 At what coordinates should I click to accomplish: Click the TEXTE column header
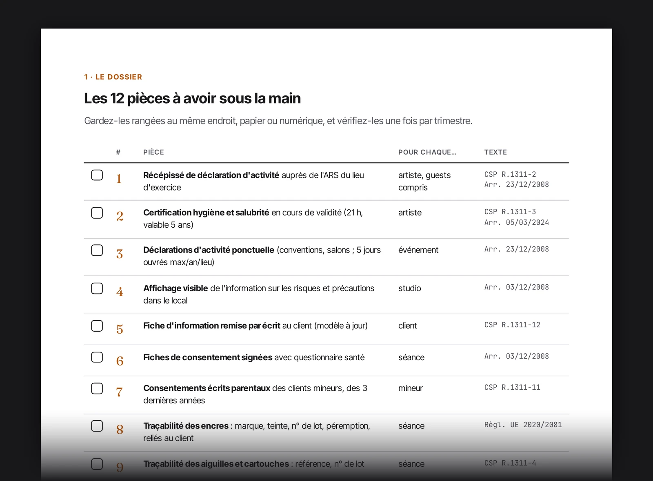pyautogui.click(x=495, y=152)
